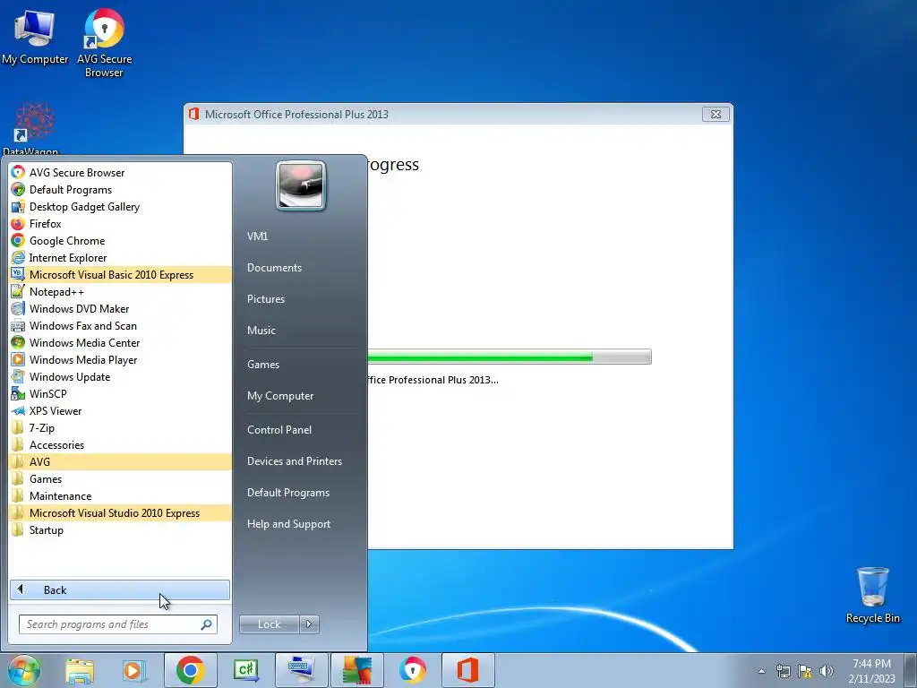
Task: Expand Microsoft Visual Studio 2010 Express folder
Action: pyautogui.click(x=120, y=512)
